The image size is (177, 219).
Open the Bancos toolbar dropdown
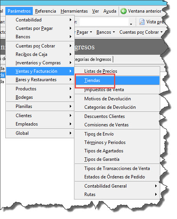pyautogui.click(x=106, y=32)
